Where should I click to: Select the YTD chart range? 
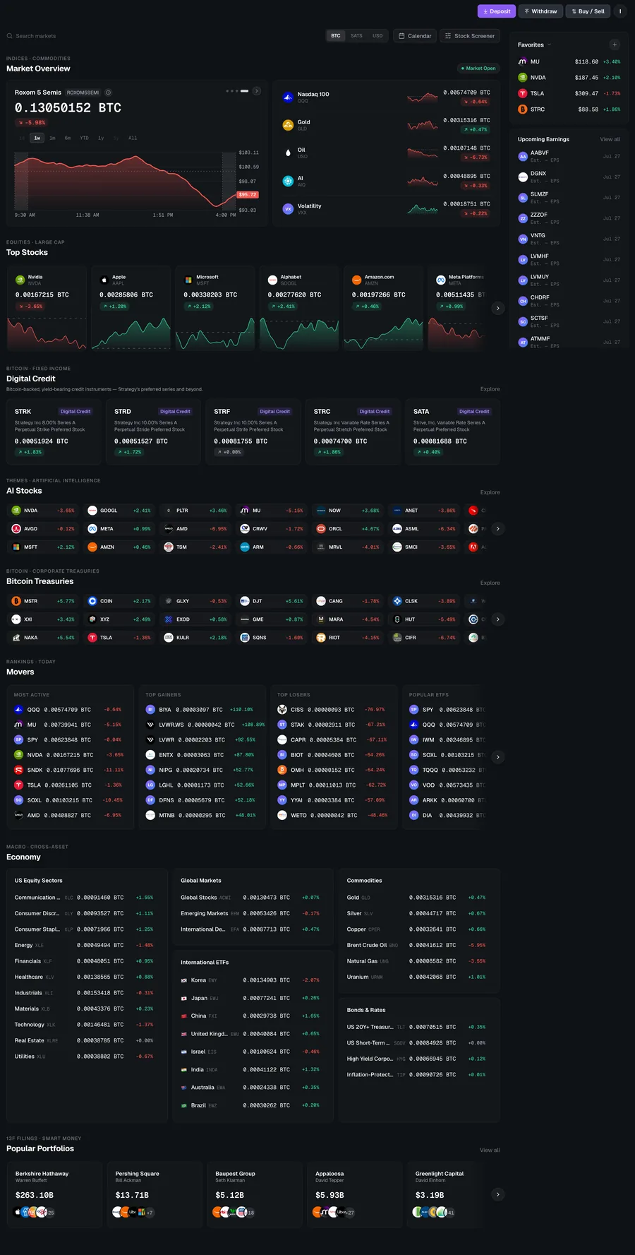click(85, 138)
